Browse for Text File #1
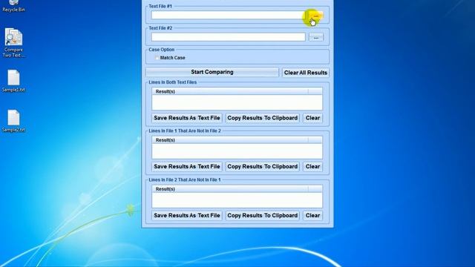The image size is (475, 267). pos(316,15)
